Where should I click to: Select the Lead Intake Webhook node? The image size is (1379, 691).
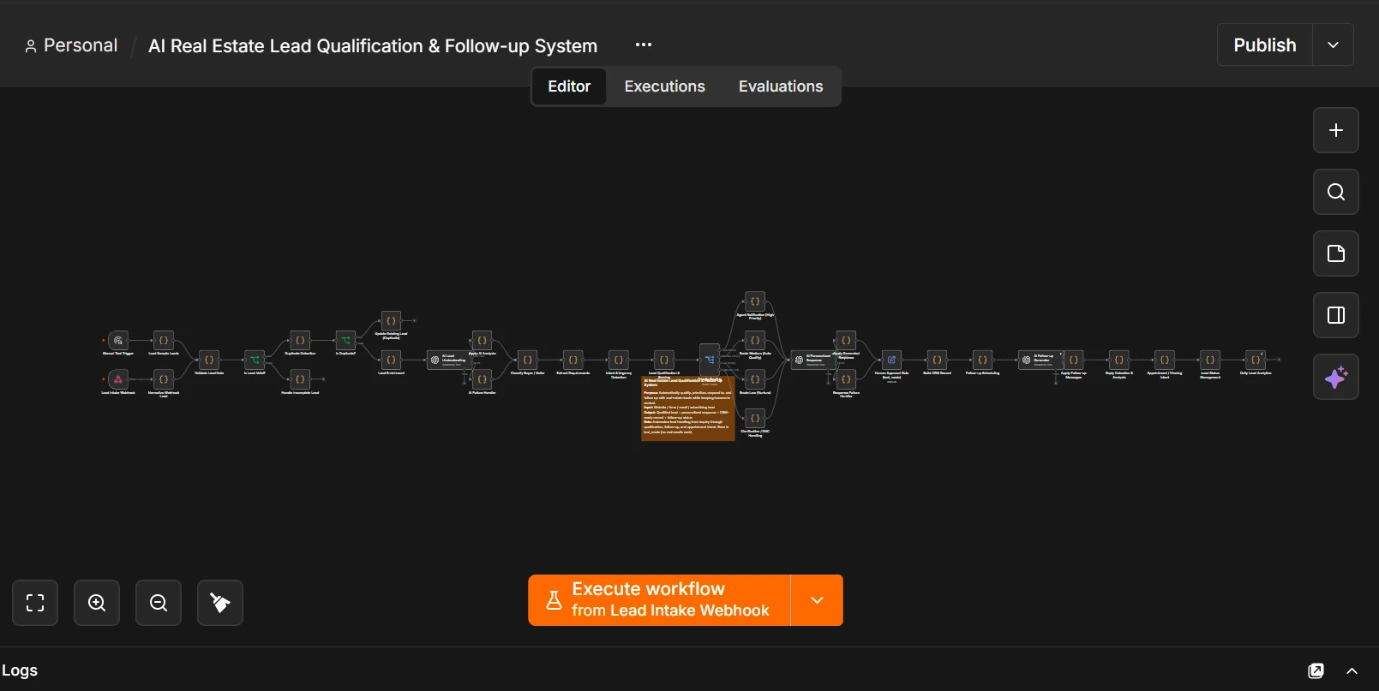click(118, 378)
